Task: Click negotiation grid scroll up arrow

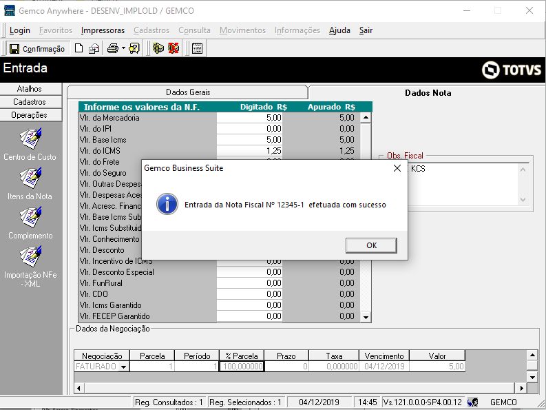Action: 532,356
